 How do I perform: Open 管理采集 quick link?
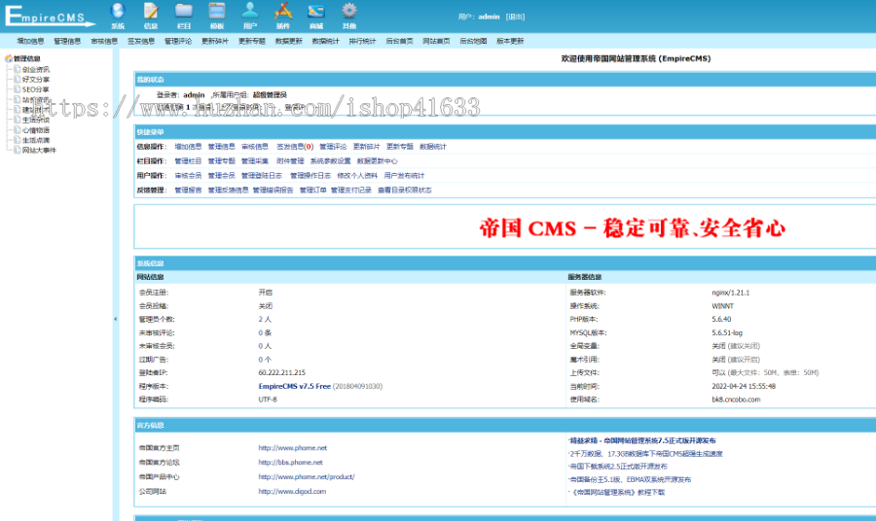[x=255, y=161]
